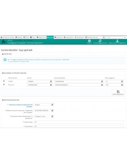This screenshot has width=127, height=164.
Task: Click the Salva impostazioni button
Action: point(118,93)
